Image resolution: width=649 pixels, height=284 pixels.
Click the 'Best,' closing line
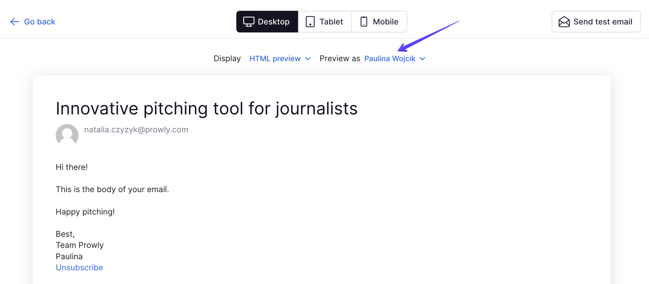coord(65,234)
